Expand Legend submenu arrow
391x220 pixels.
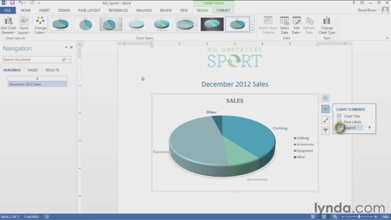click(369, 128)
